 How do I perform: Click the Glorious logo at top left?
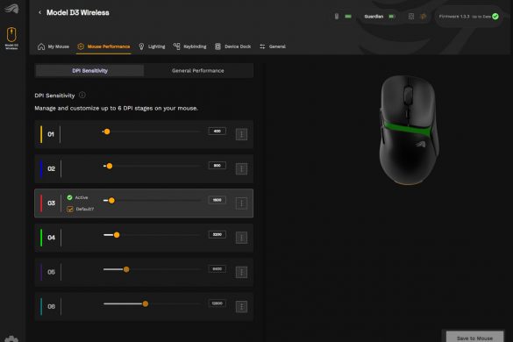pyautogui.click(x=11, y=8)
